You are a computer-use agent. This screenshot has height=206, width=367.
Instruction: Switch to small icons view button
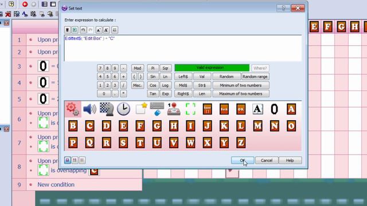(x=75, y=160)
